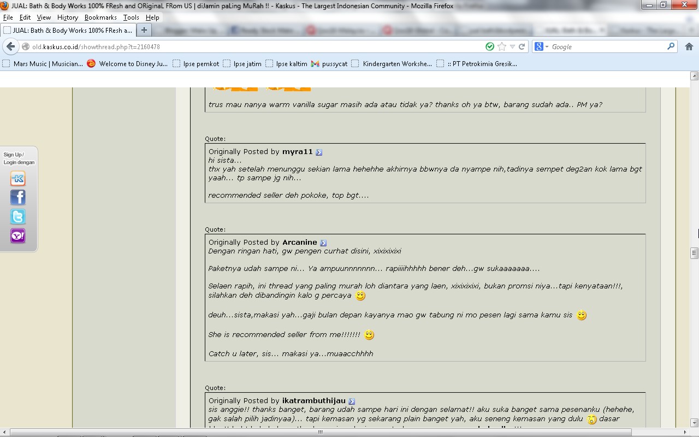Open the URL history dropdown arrow
Screen dimensions: 699x437
pos(512,47)
